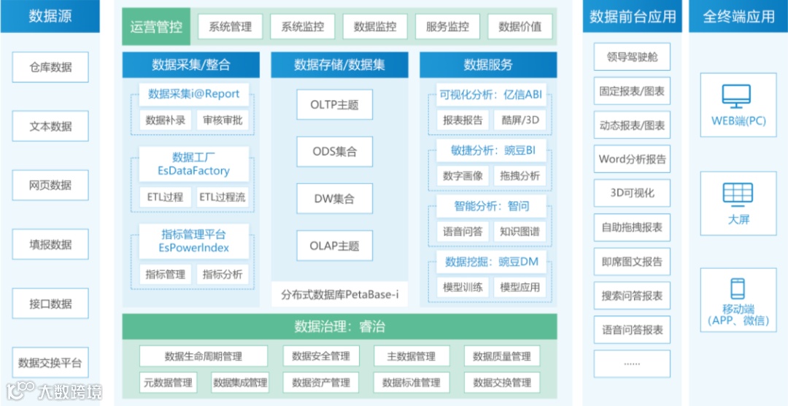Choose Word分析报告 application box
This screenshot has width=788, height=406.
point(632,159)
